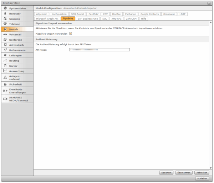Click the Telefone phone icon
The height and width of the screenshot is (183, 214).
pyautogui.click(x=5, y=24)
